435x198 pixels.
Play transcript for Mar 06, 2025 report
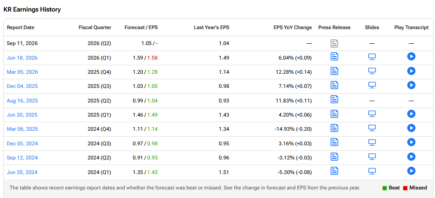[411, 128]
